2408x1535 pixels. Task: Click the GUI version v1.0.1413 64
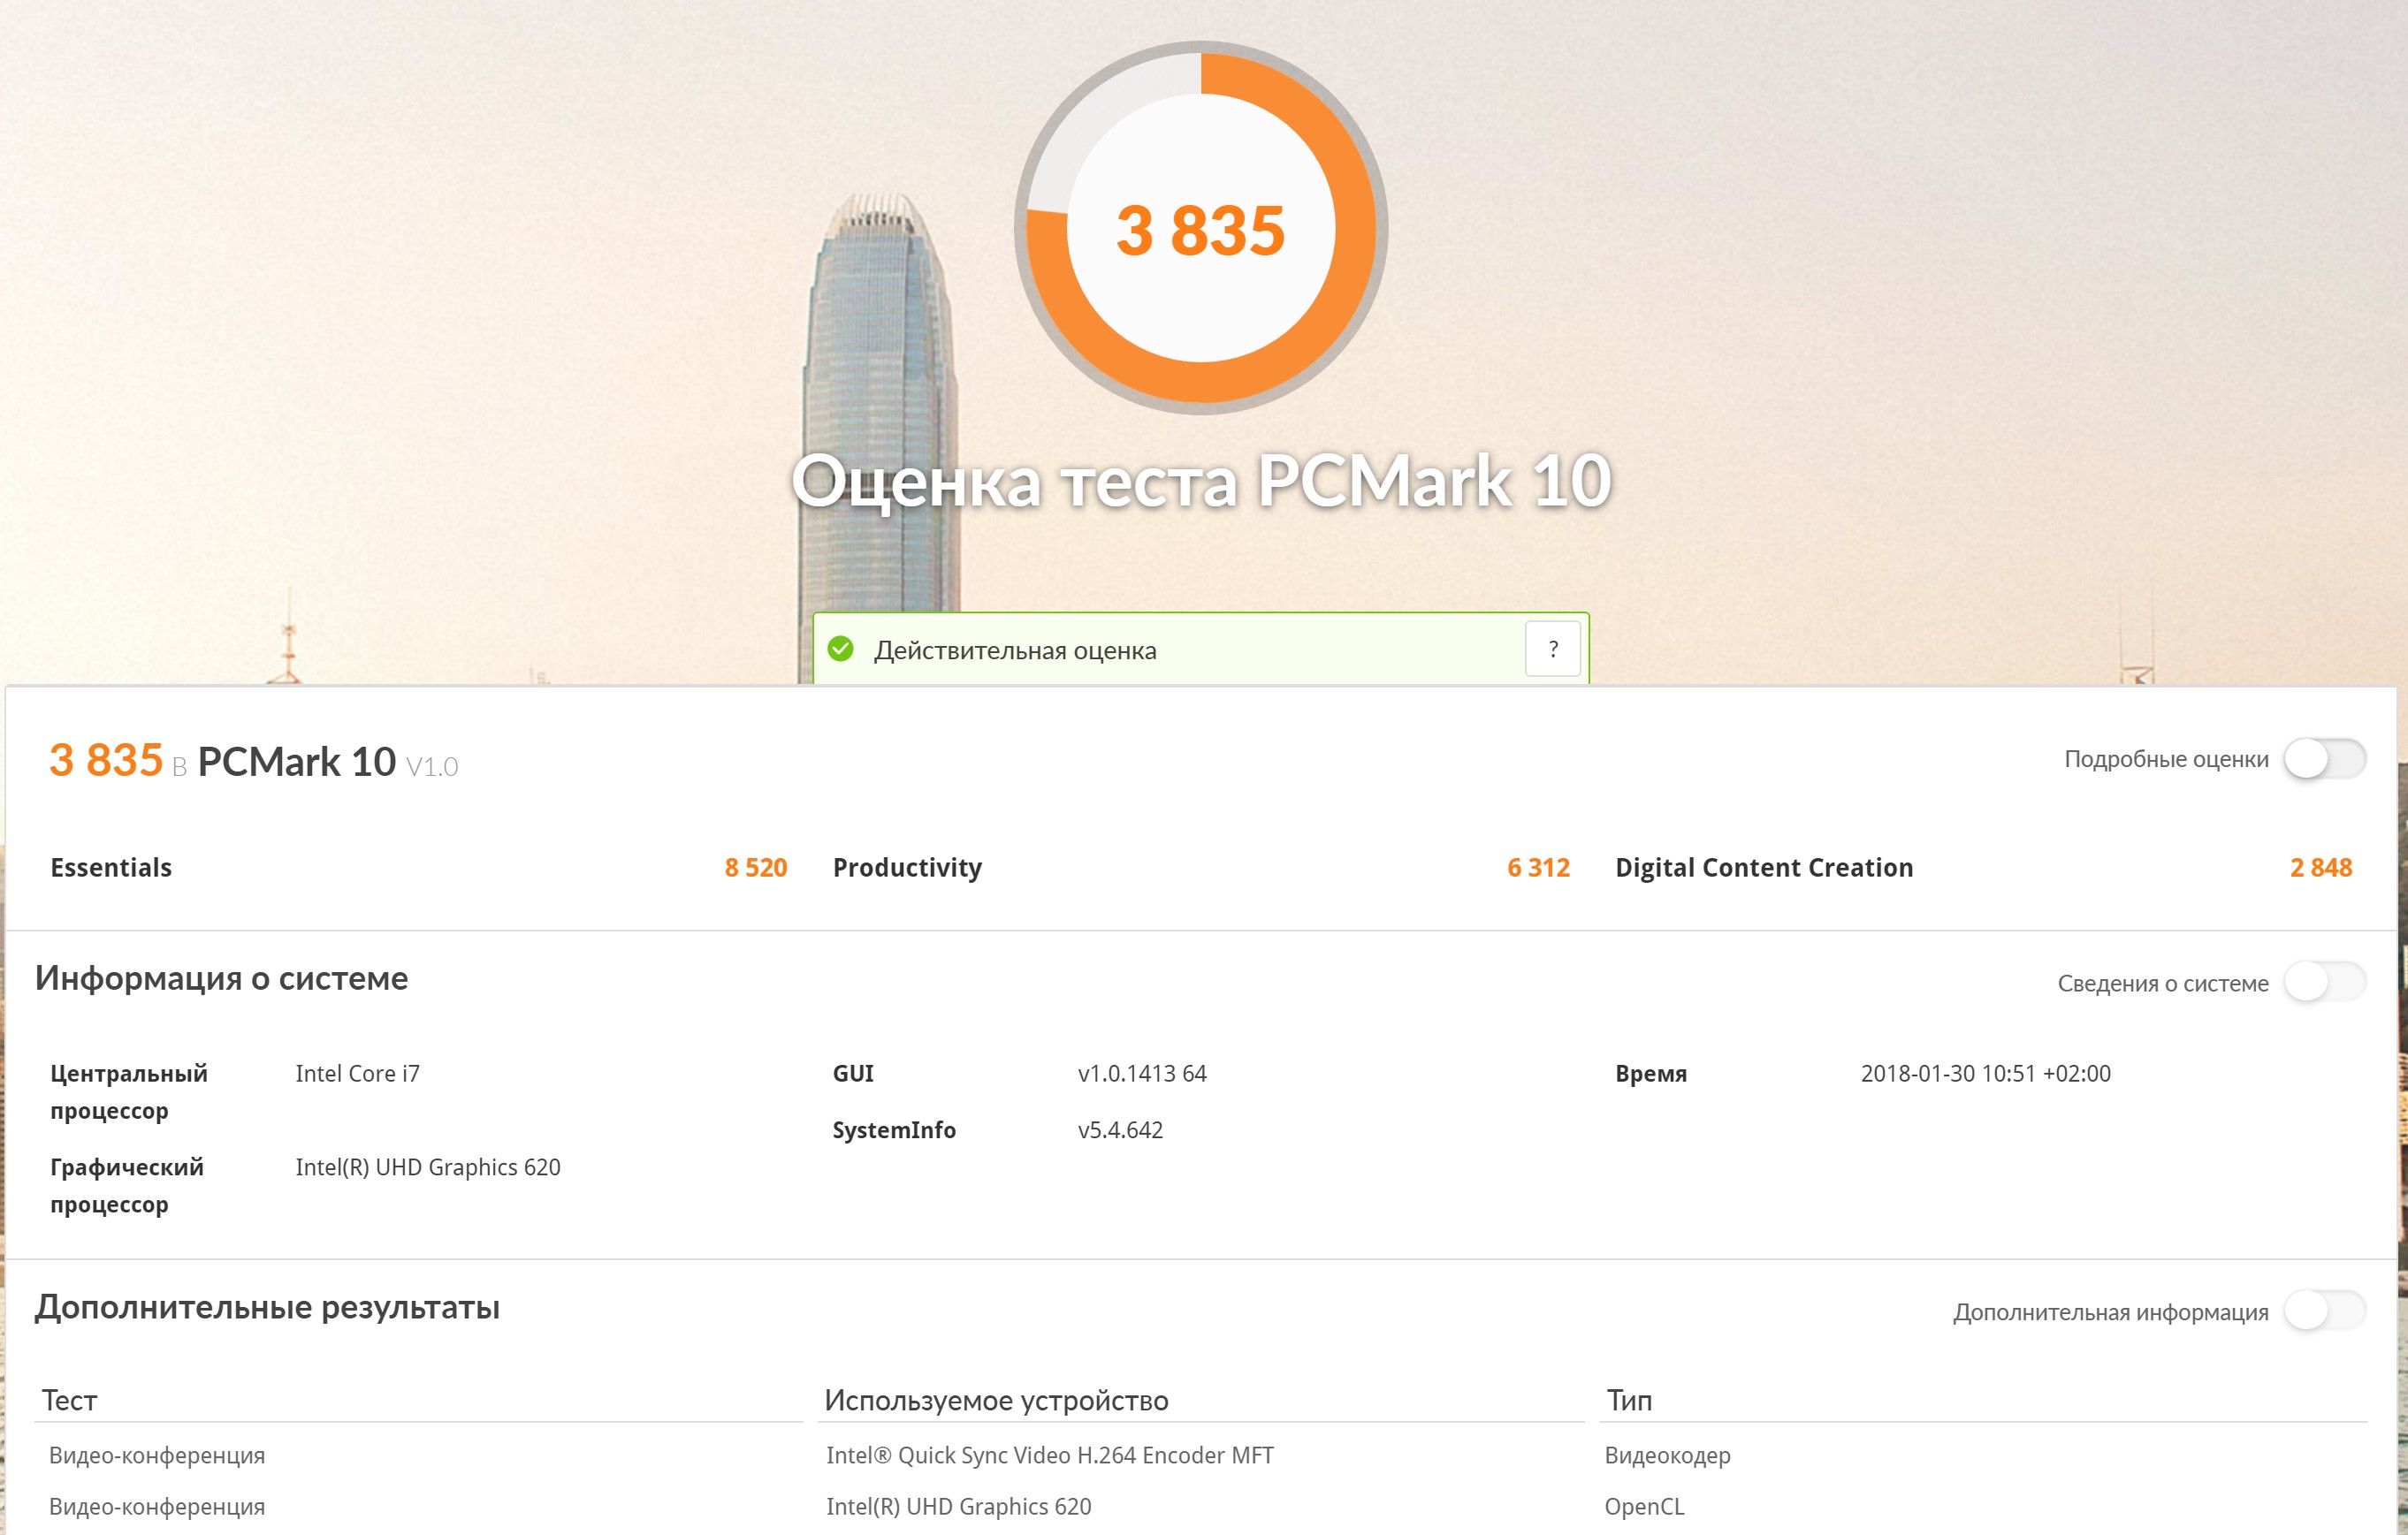coord(1142,1073)
